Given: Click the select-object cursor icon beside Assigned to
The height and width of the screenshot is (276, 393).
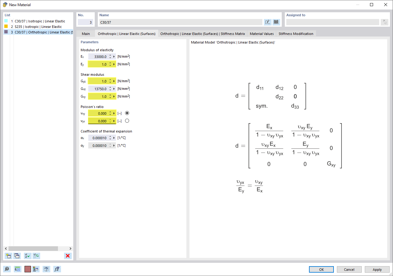Looking at the screenshot, I should 384,22.
